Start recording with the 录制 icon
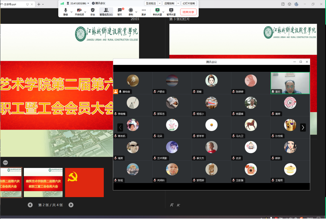This screenshot has width=326, height=219. coord(131,11)
